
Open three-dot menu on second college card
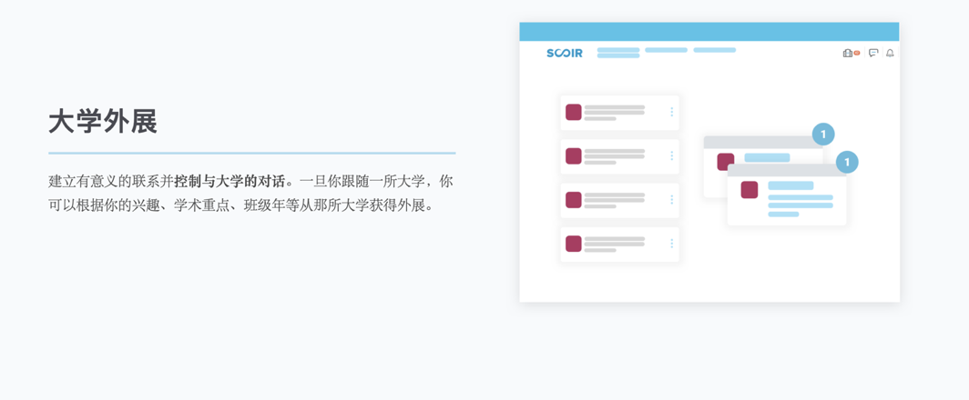[672, 156]
